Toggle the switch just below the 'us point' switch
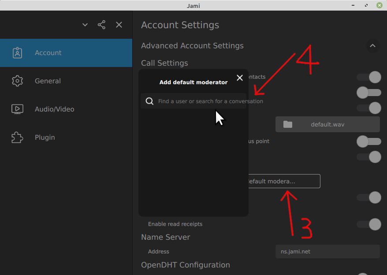387x275 pixels. tap(369, 157)
